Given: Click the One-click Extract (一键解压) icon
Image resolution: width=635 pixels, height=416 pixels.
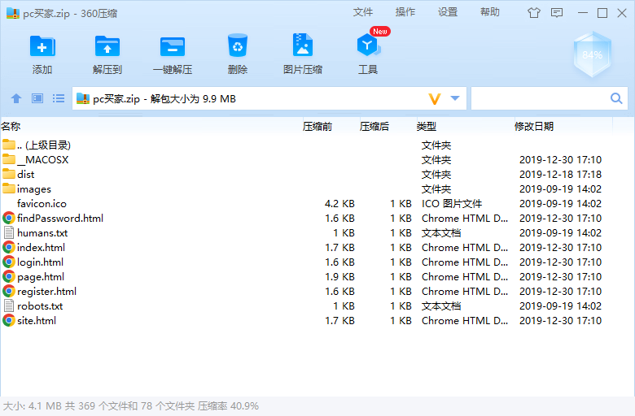Looking at the screenshot, I should (172, 47).
